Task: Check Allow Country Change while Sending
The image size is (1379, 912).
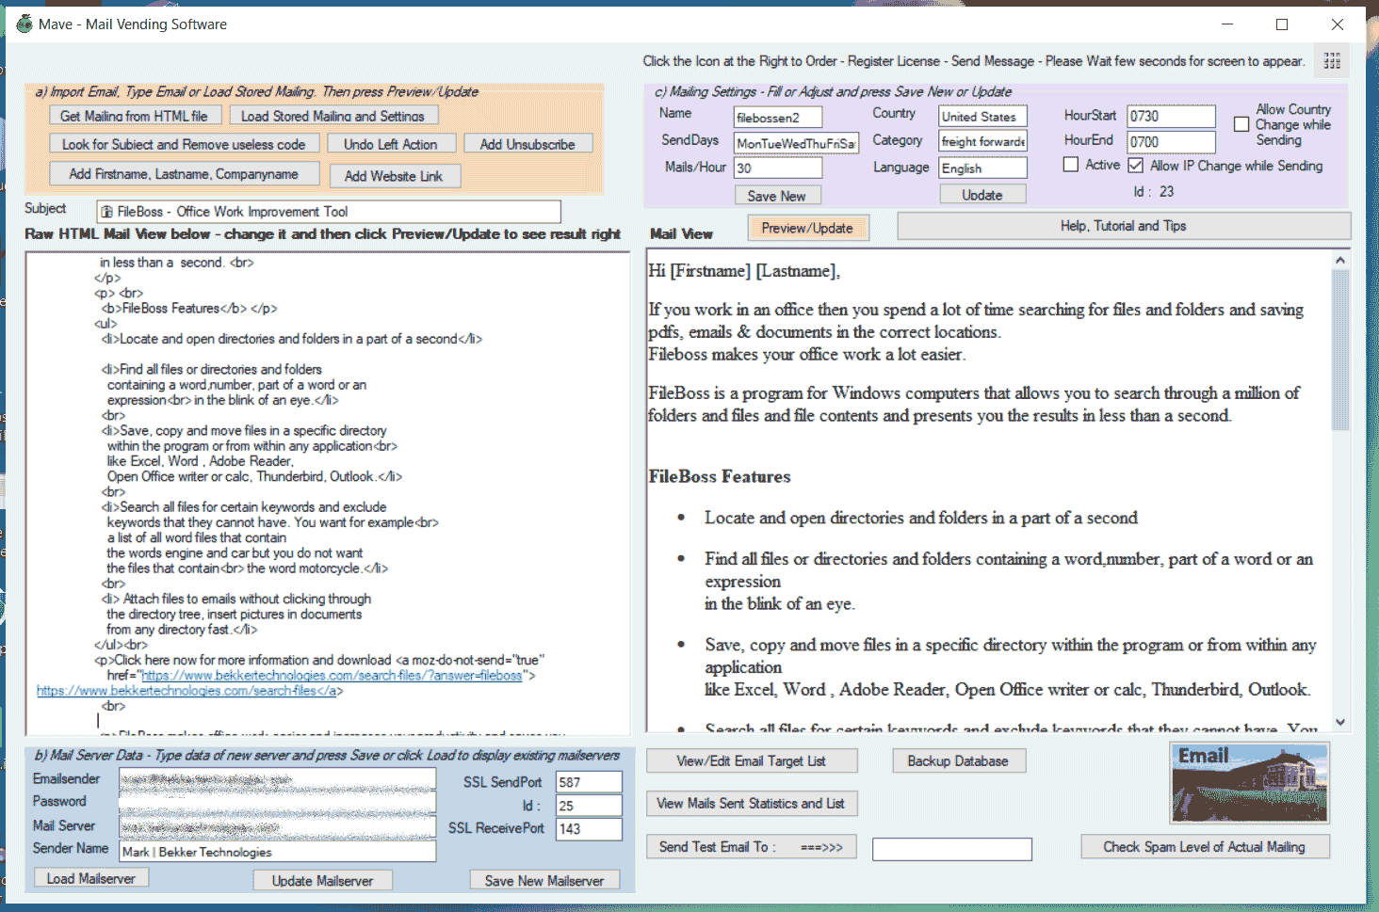Action: [1241, 124]
